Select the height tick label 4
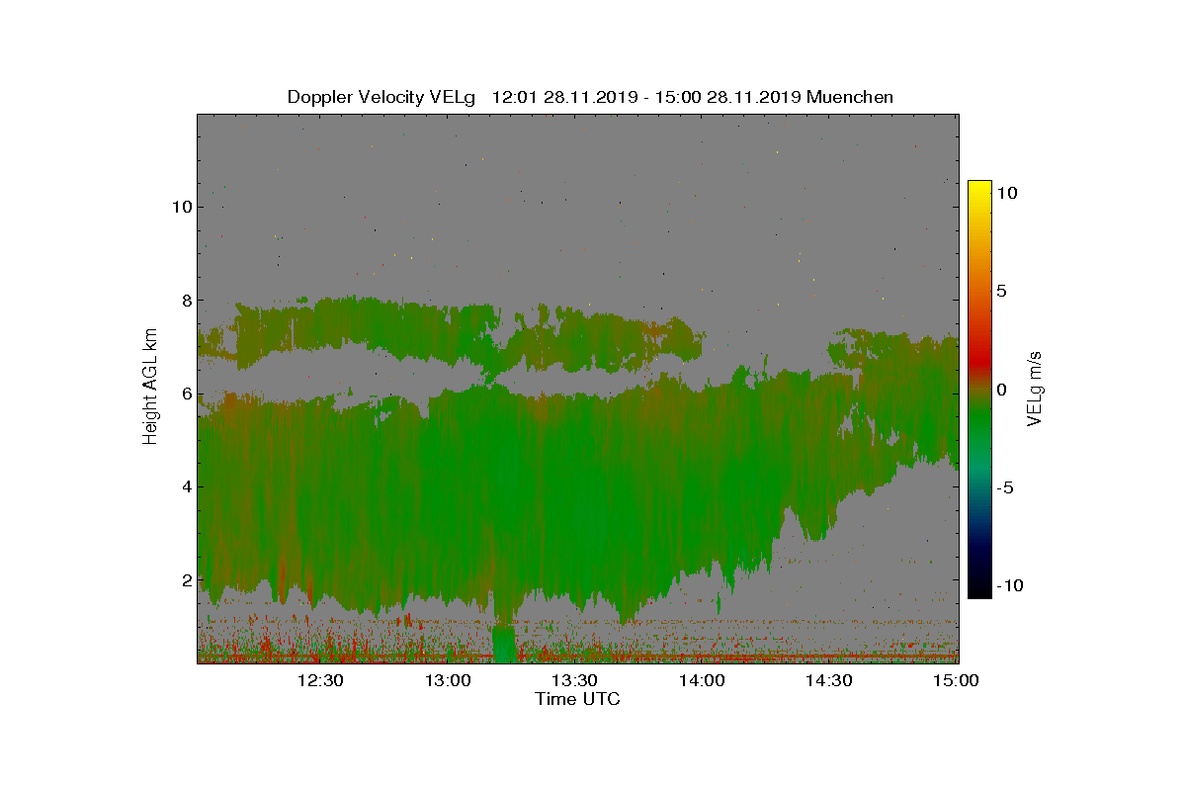The width and height of the screenshot is (1186, 791). click(185, 486)
